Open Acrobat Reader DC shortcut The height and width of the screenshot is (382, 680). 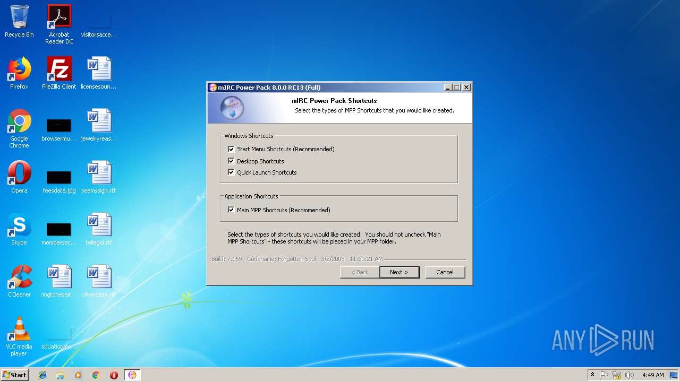click(59, 24)
